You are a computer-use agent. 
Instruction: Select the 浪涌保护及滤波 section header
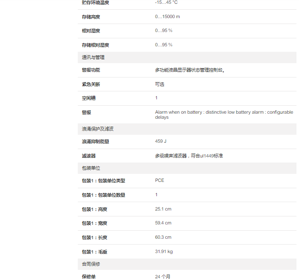pos(98,129)
